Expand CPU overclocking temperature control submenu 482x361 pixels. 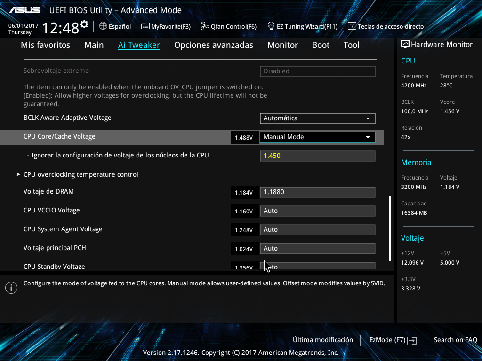coord(80,174)
